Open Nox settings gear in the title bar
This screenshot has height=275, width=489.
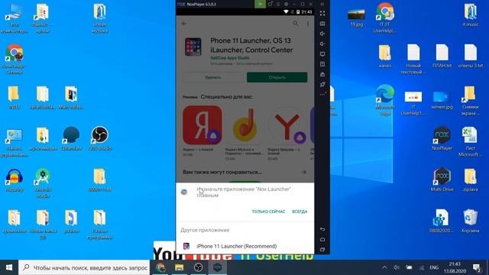click(287, 4)
